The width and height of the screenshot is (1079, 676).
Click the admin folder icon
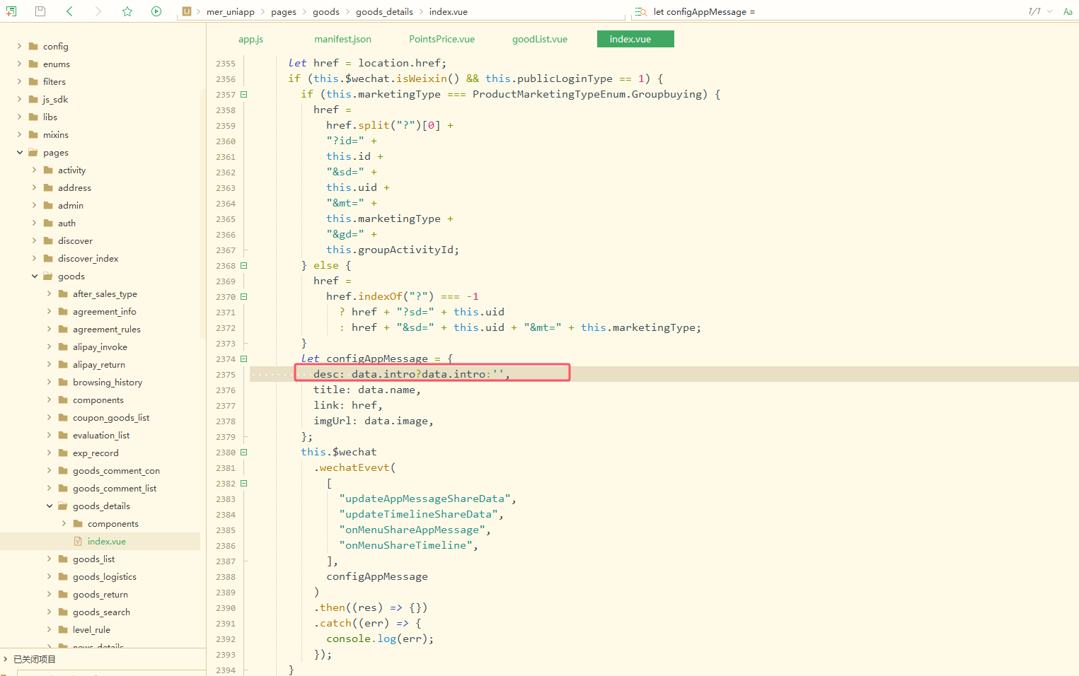48,205
